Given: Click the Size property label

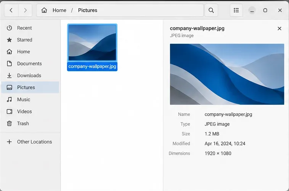Looking at the screenshot, I should tap(186, 134).
